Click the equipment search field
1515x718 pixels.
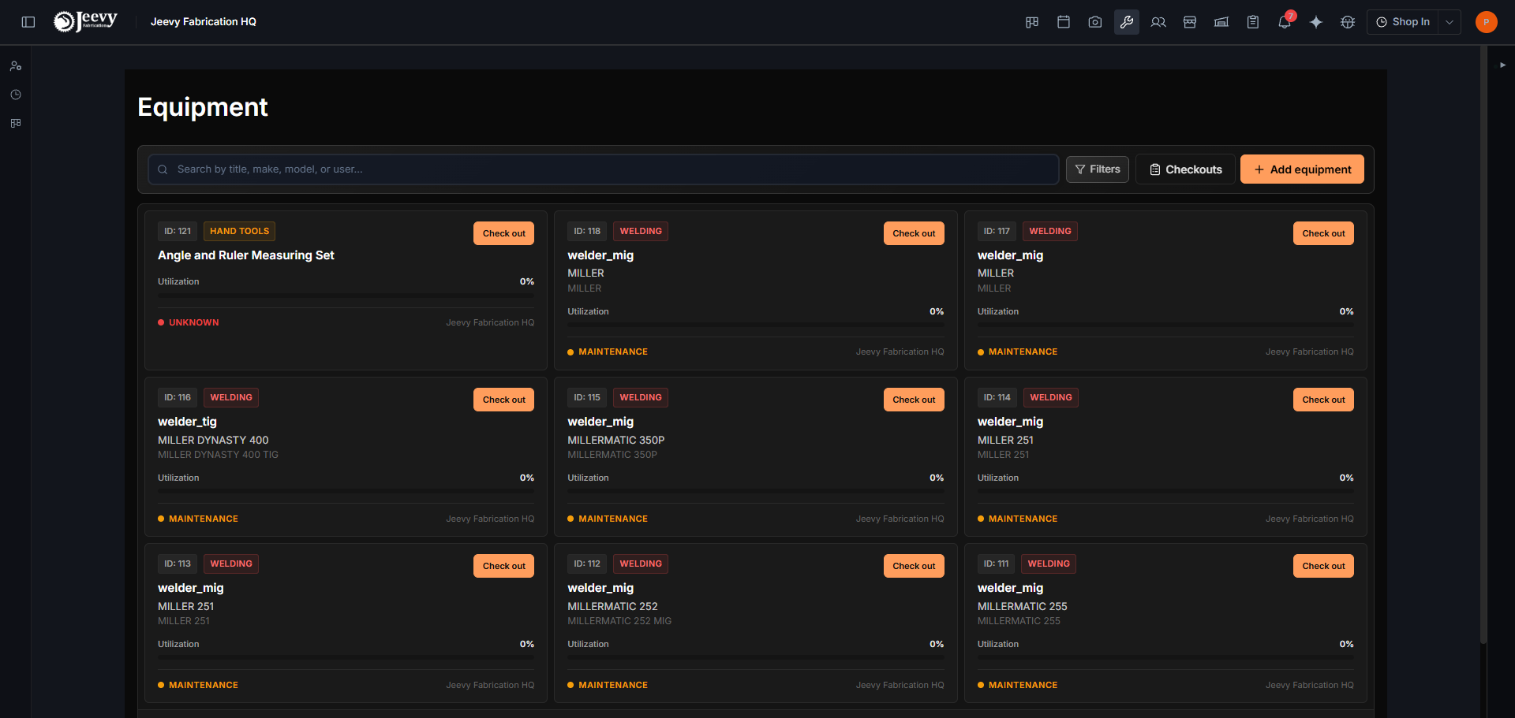[x=604, y=169]
